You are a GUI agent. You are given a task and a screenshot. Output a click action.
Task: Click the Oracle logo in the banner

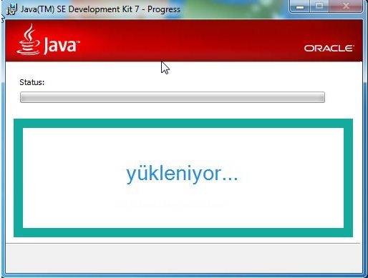click(x=329, y=49)
